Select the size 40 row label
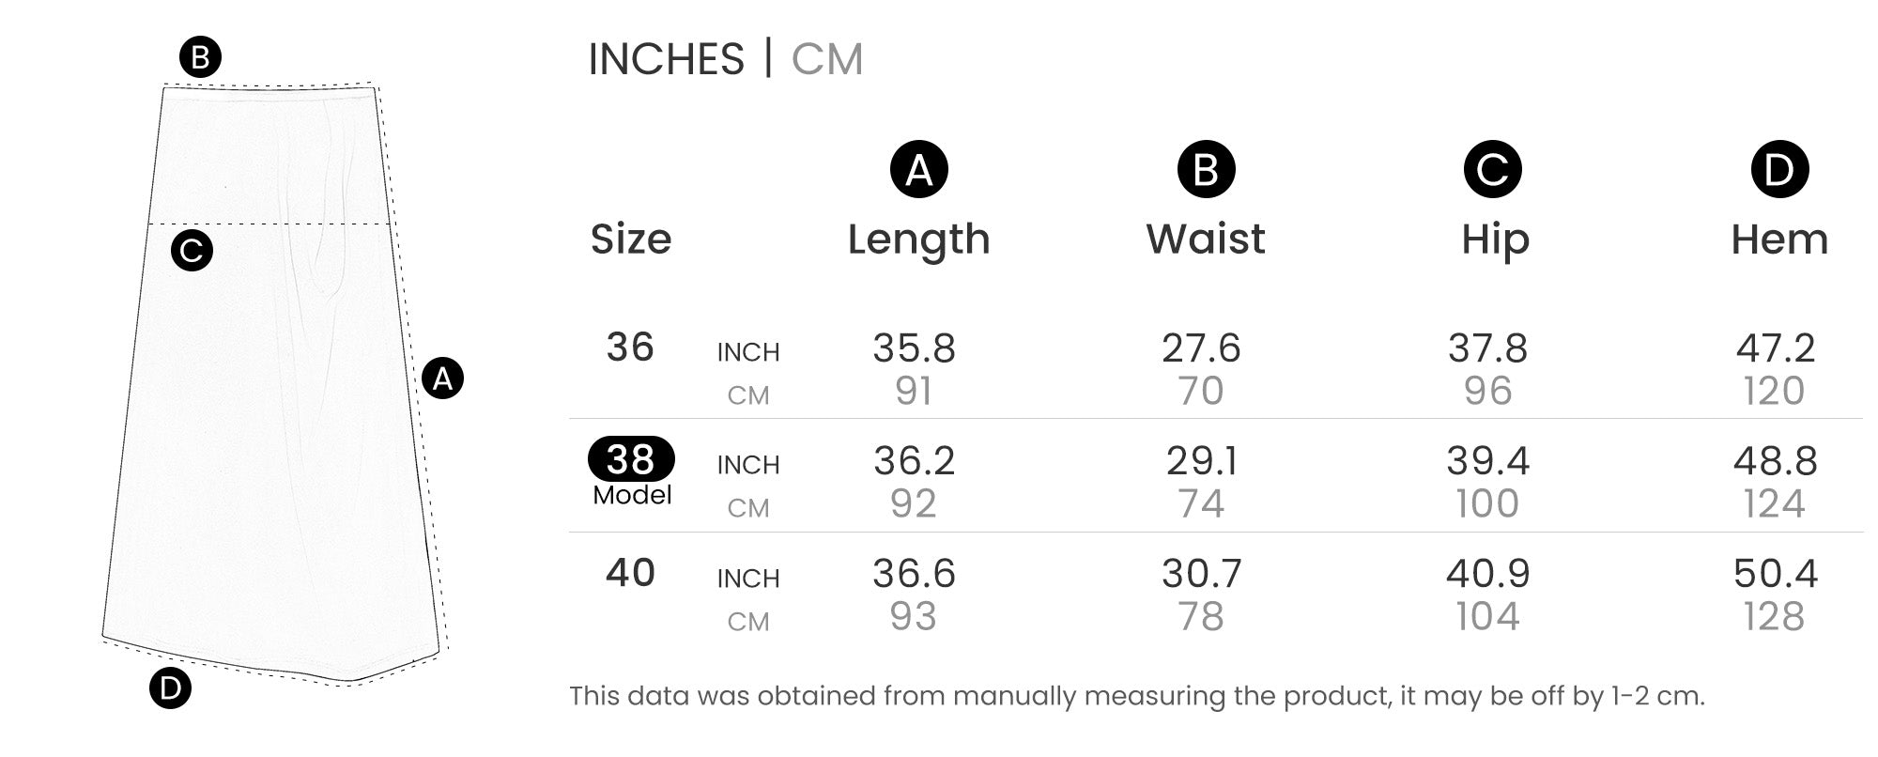The height and width of the screenshot is (757, 1878). click(x=630, y=573)
